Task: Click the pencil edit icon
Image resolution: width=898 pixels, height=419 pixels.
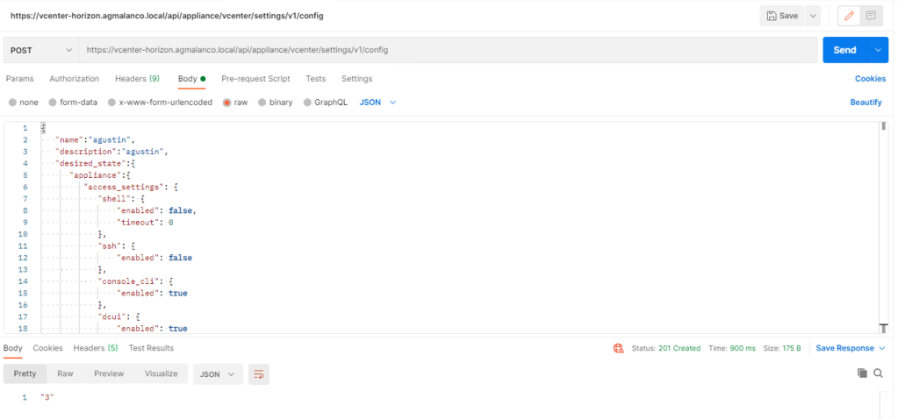Action: click(849, 16)
